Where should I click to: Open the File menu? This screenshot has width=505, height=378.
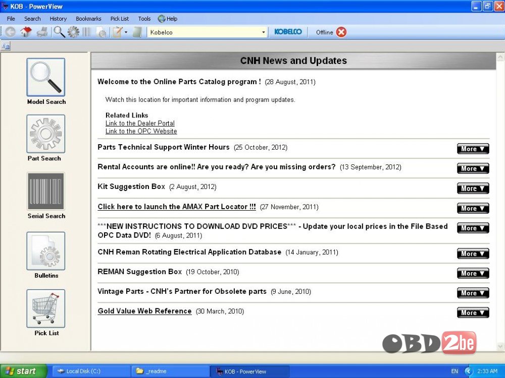tap(11, 19)
